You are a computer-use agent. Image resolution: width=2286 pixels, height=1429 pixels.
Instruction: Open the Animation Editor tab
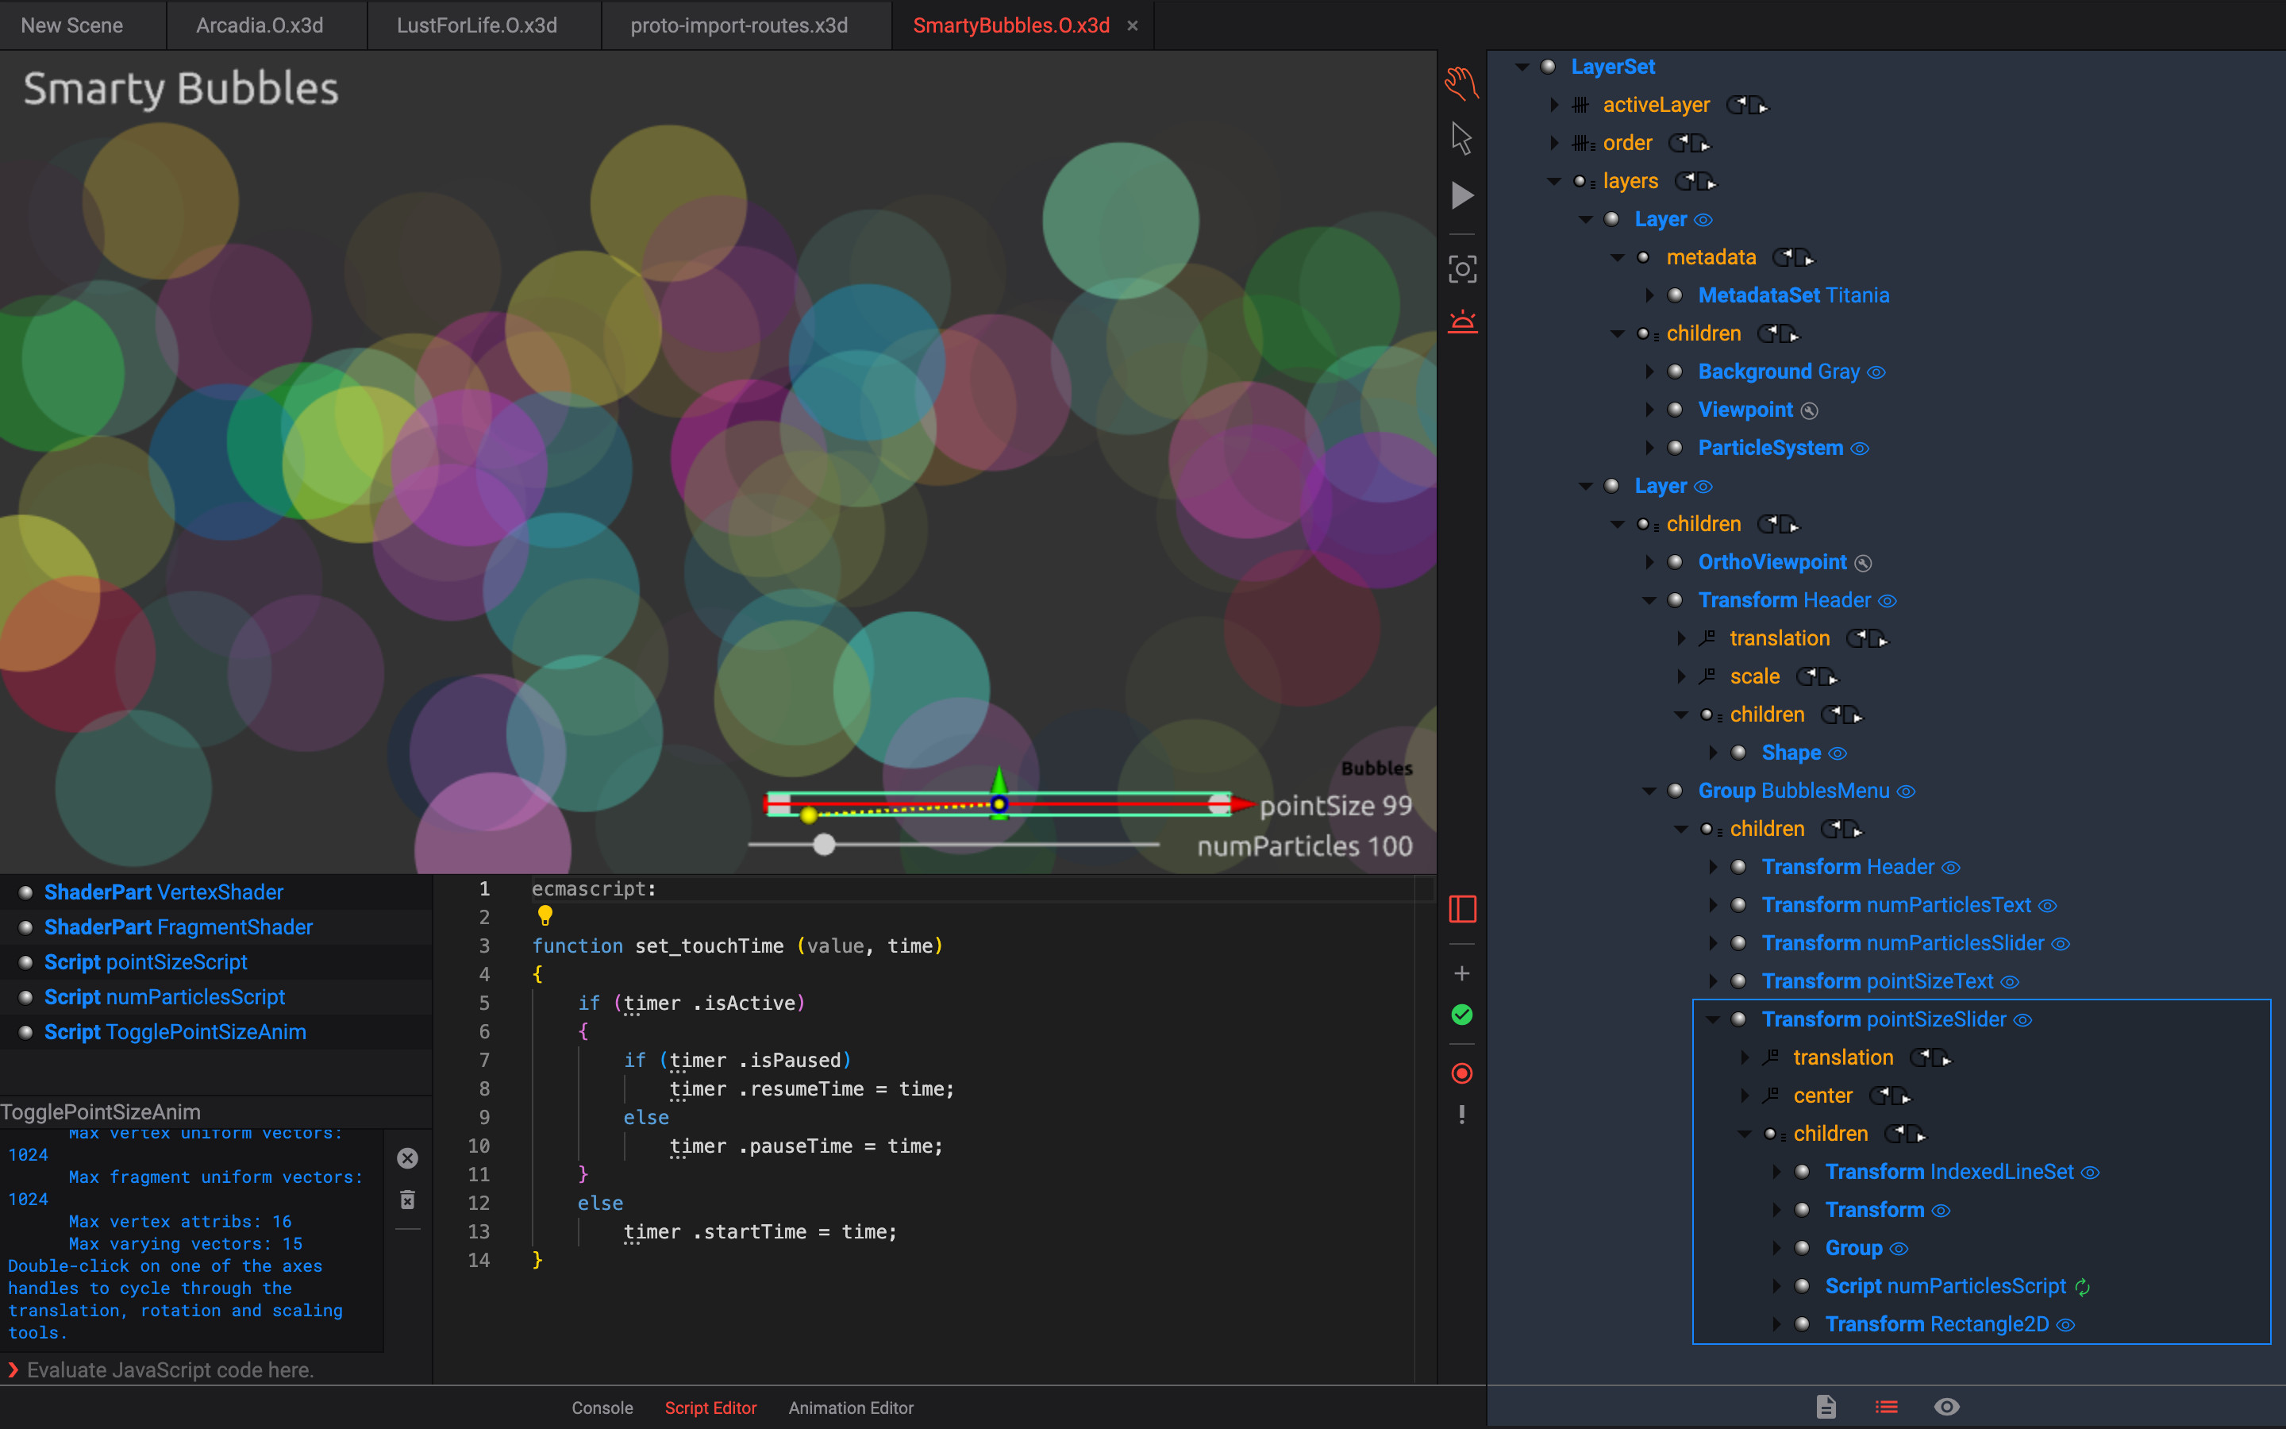click(850, 1408)
